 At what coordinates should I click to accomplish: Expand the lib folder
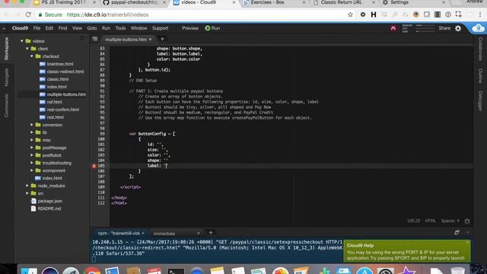(32, 132)
